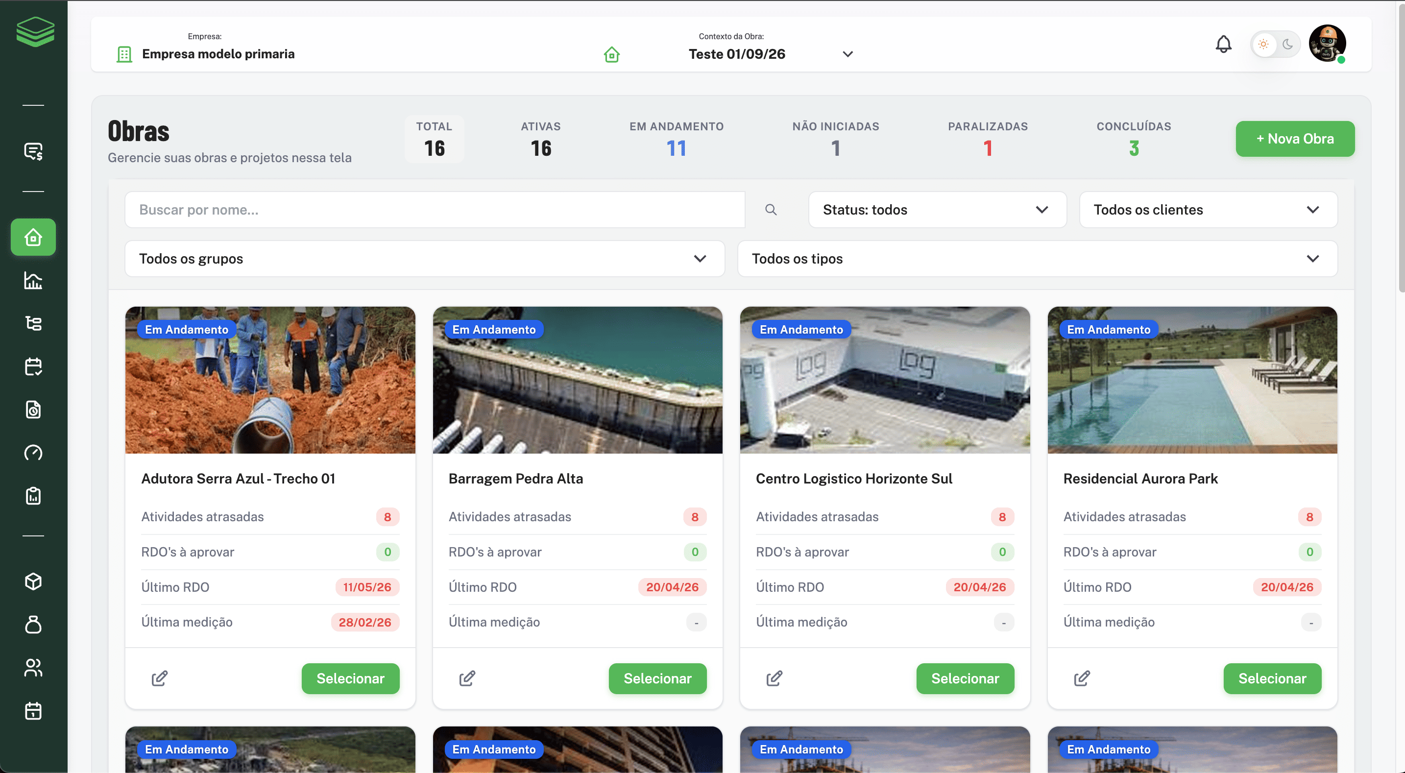The width and height of the screenshot is (1405, 773).
Task: Click the Barragem Pedra Alta title
Action: click(x=515, y=479)
